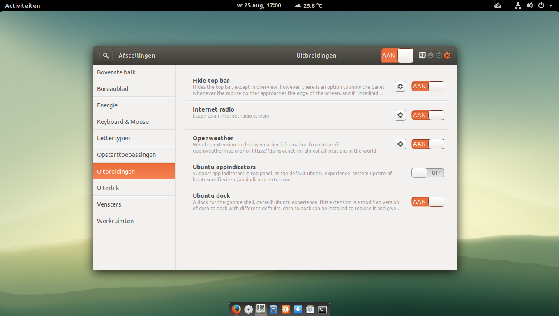
Task: Toggle the global Uitbreidingen switch in header
Action: coord(397,56)
